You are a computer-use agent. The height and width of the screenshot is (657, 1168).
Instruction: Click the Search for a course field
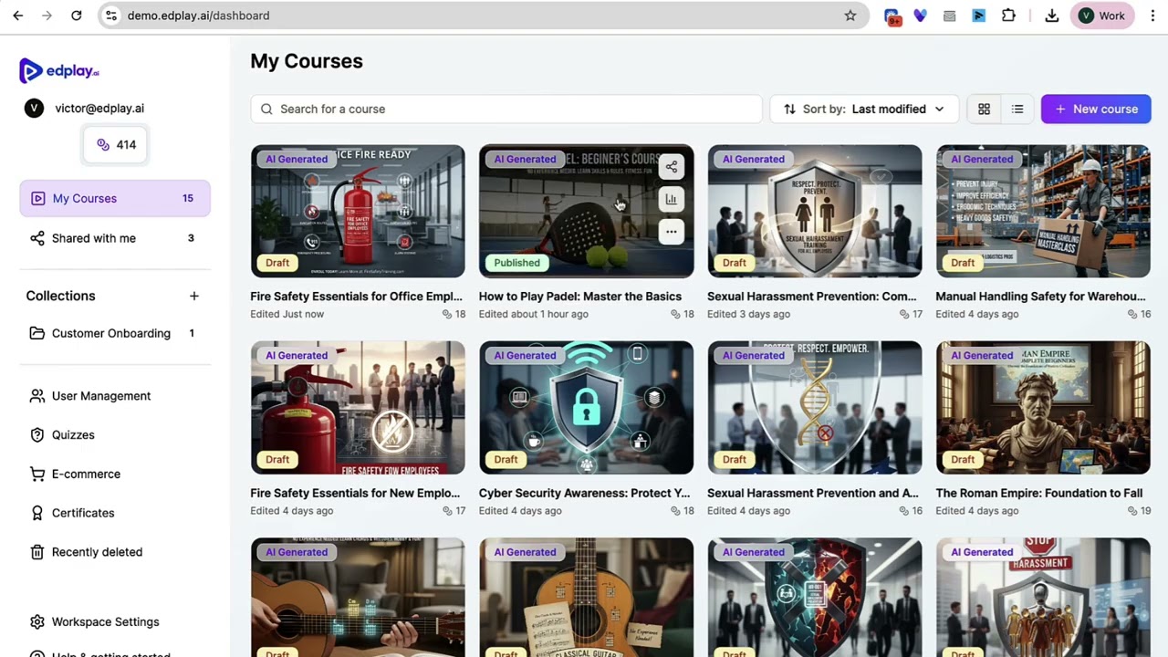pyautogui.click(x=506, y=109)
